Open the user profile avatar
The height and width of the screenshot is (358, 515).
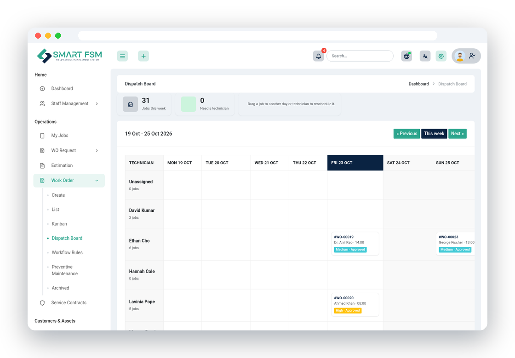[460, 56]
